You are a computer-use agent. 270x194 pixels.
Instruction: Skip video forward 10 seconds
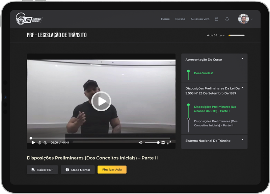(45, 143)
